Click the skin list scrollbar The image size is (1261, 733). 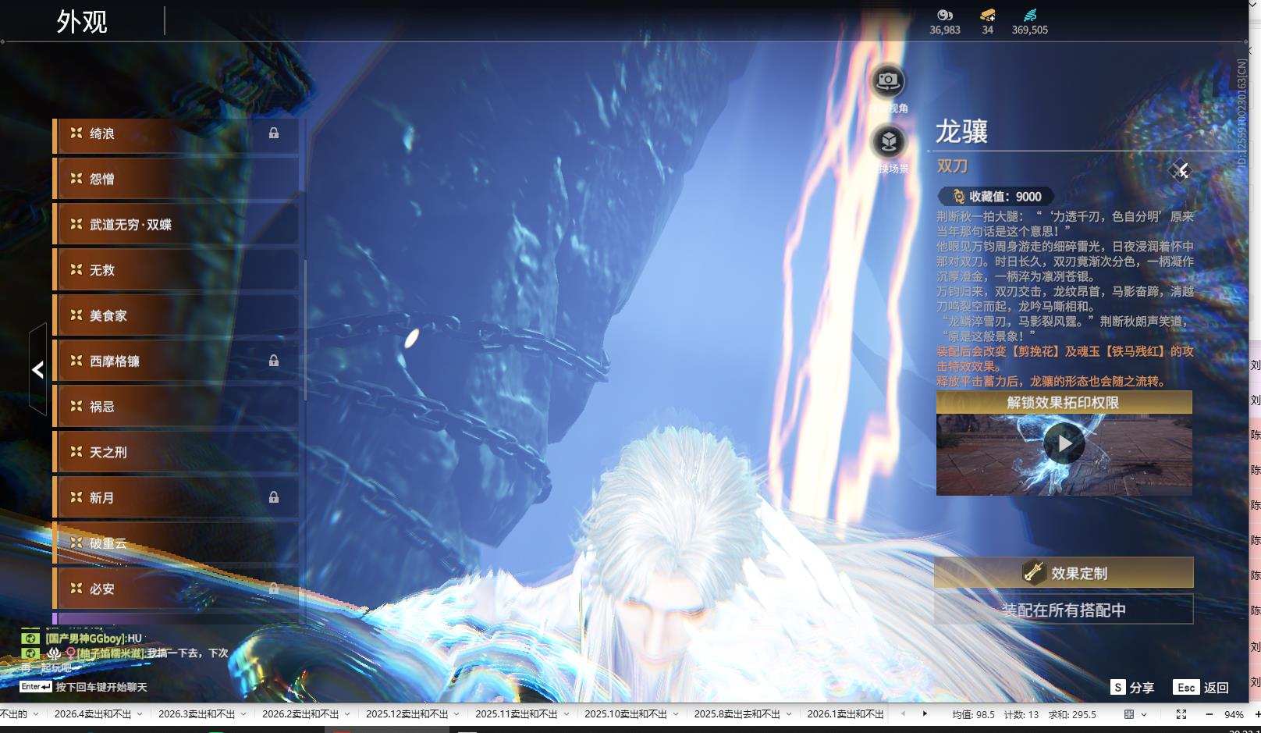coord(305,330)
